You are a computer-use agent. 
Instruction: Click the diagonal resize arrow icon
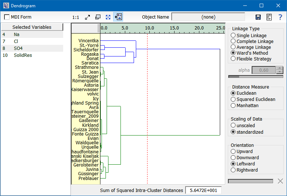click(x=88, y=17)
